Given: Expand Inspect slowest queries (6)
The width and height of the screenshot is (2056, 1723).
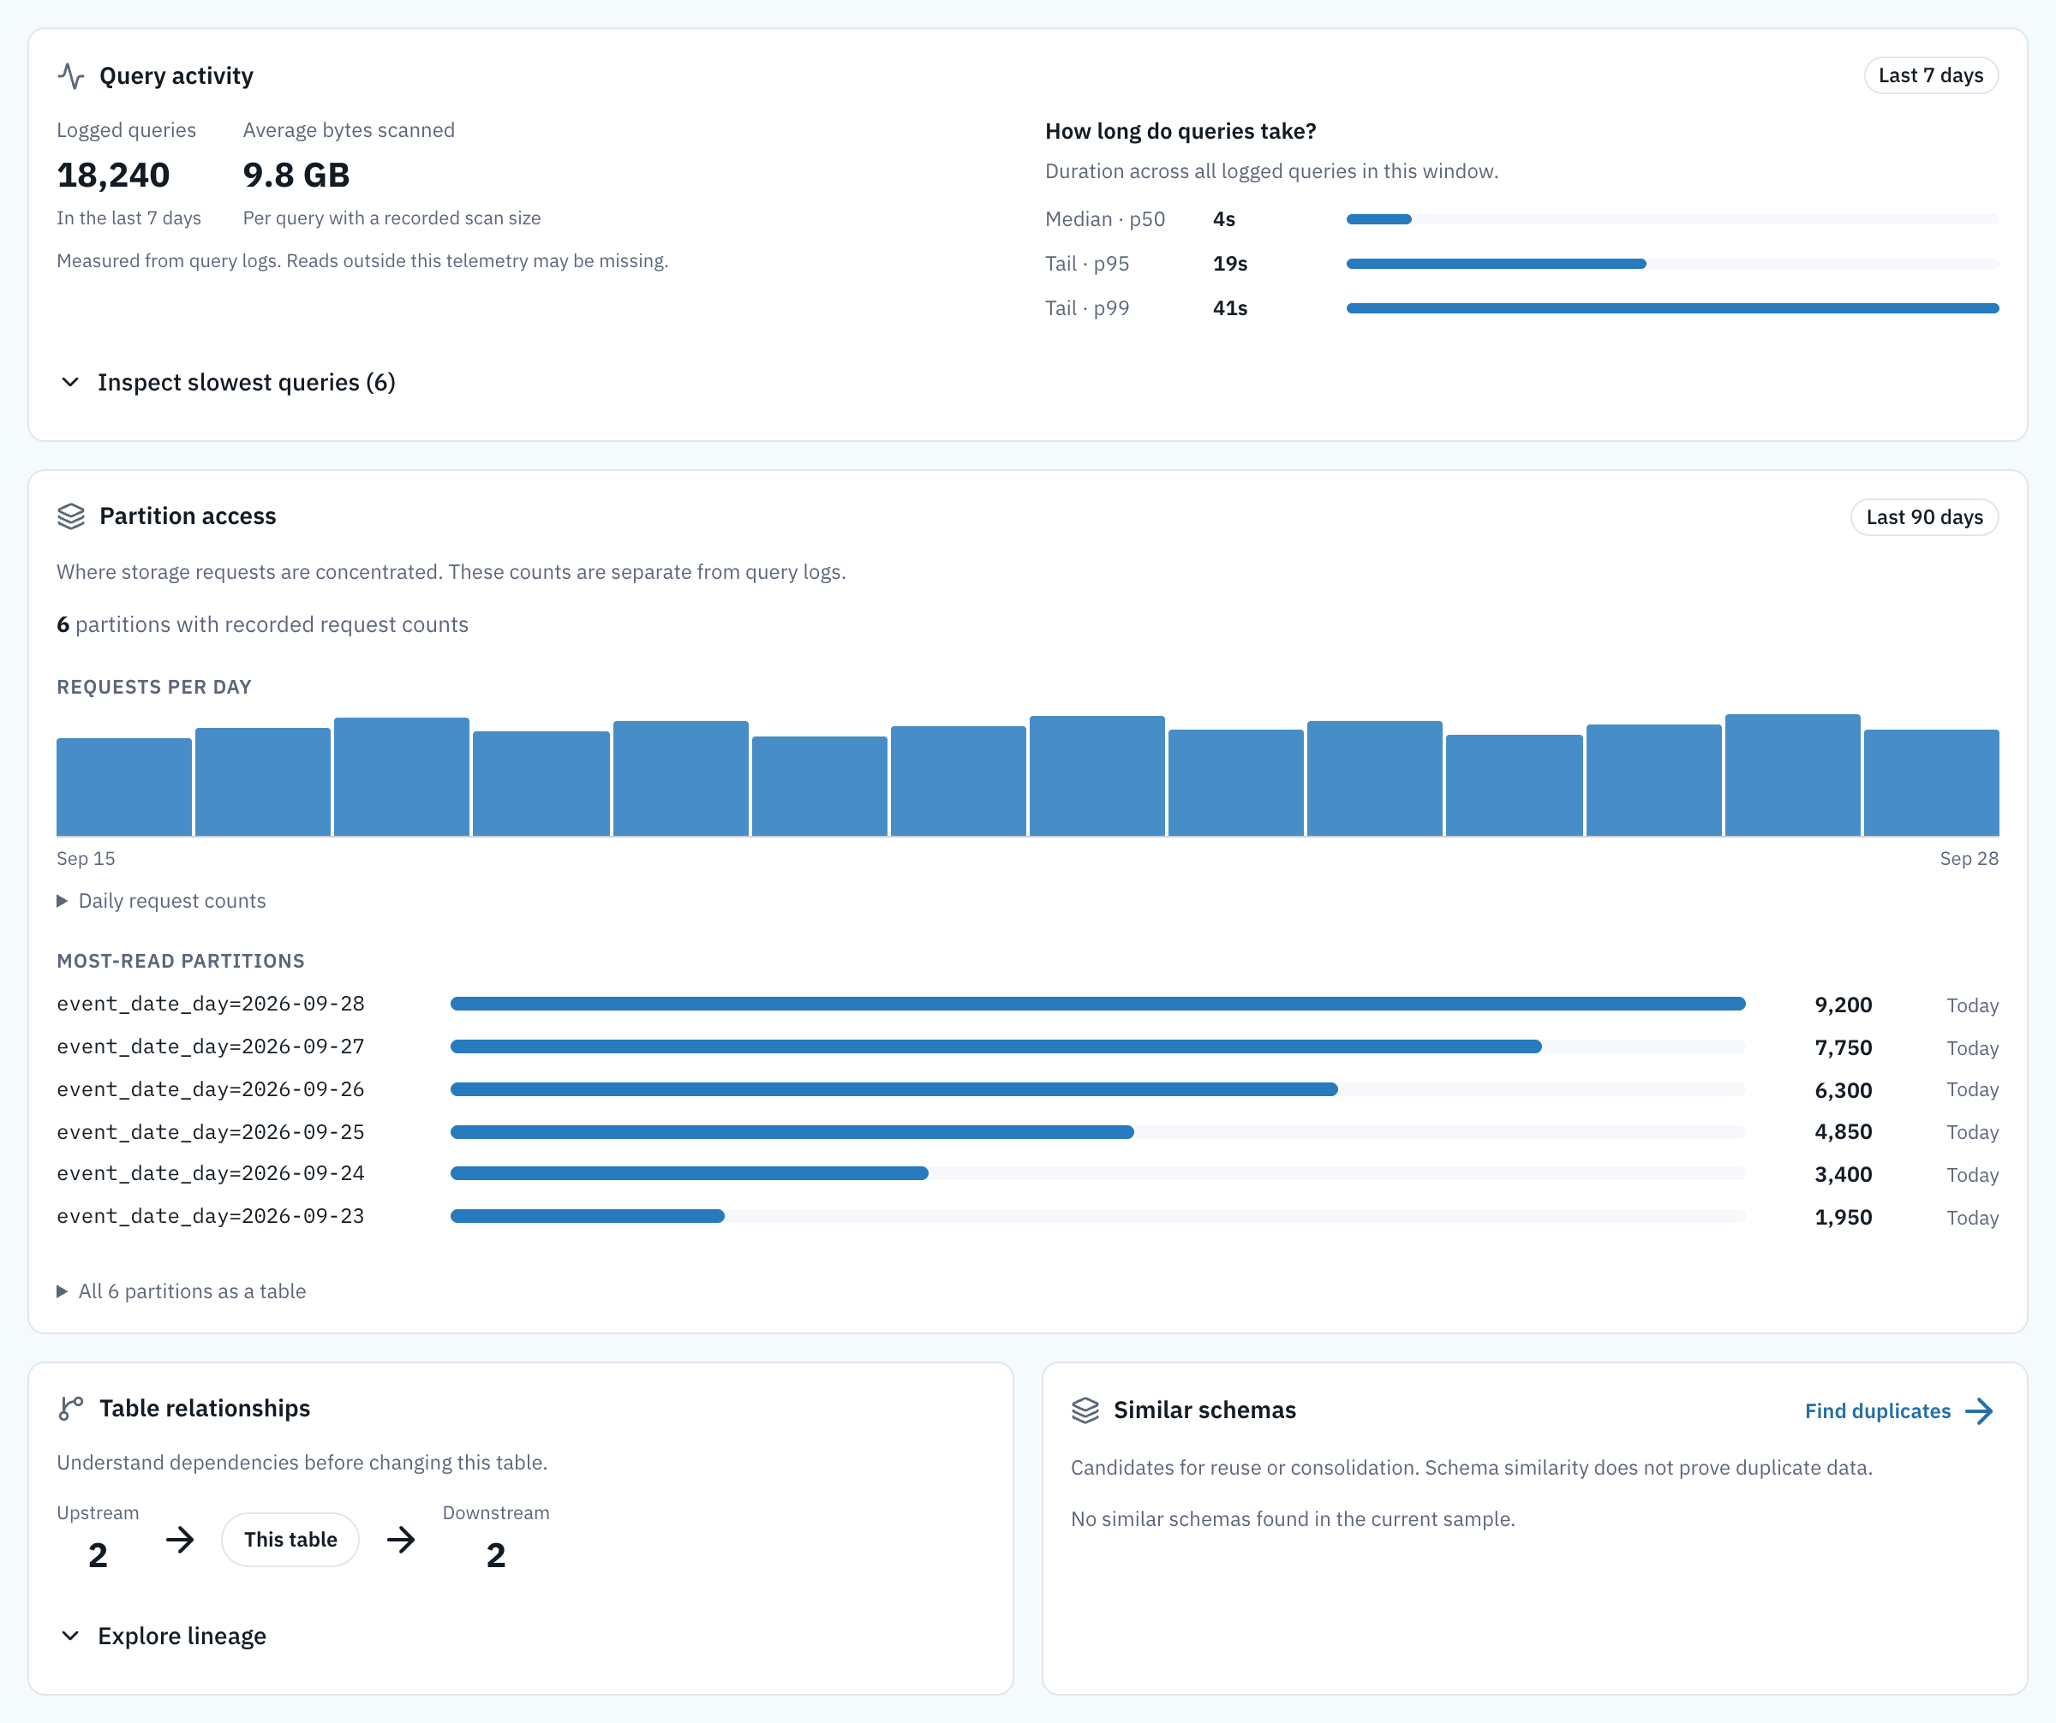Looking at the screenshot, I should point(226,383).
